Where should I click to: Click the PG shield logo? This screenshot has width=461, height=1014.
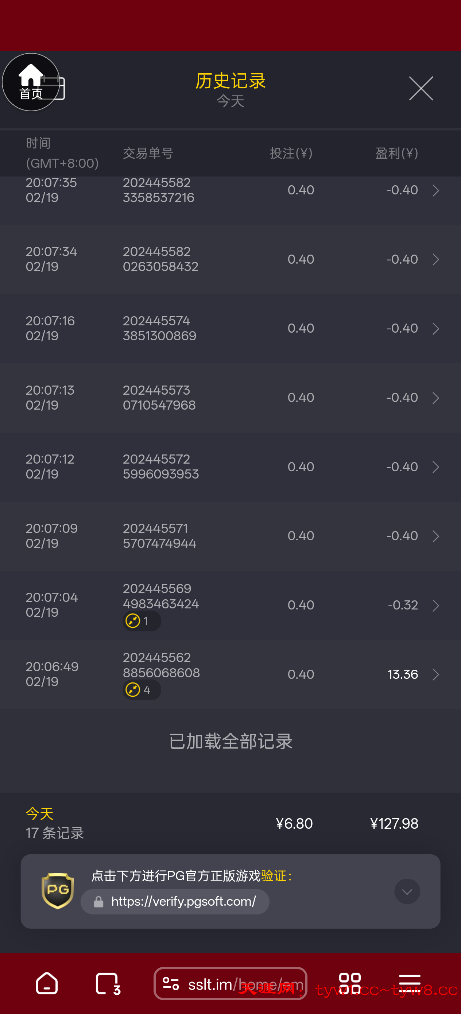coord(58,891)
